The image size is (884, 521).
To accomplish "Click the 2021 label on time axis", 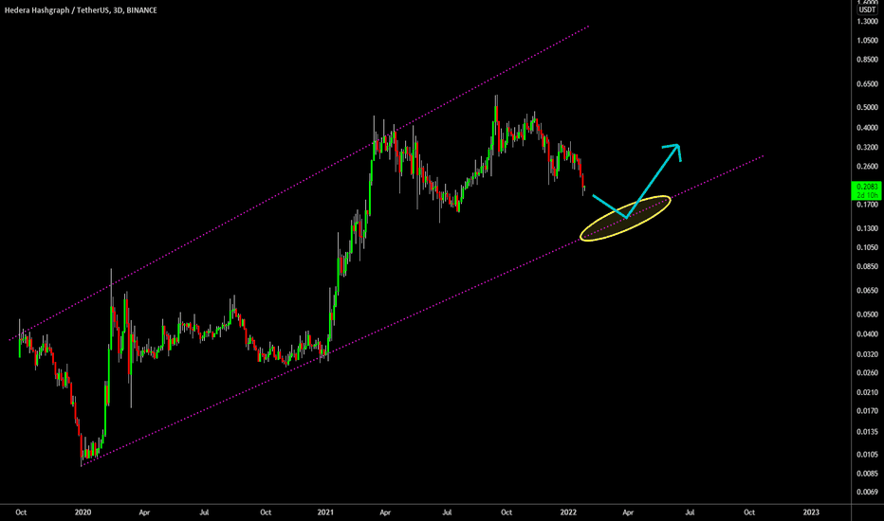I will tap(325, 512).
